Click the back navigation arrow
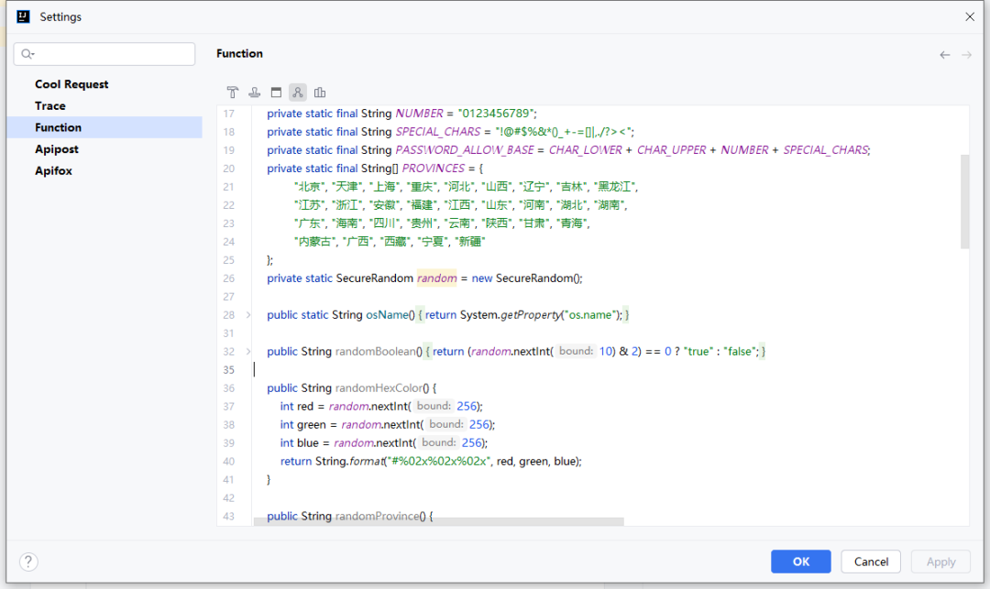 tap(944, 54)
